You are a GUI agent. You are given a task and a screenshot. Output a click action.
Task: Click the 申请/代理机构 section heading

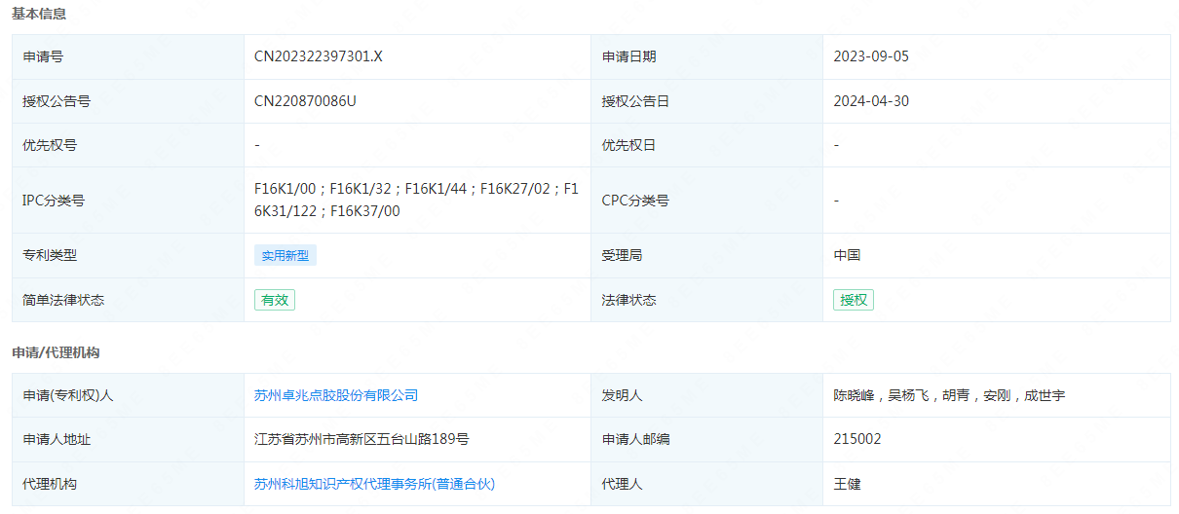(x=56, y=351)
